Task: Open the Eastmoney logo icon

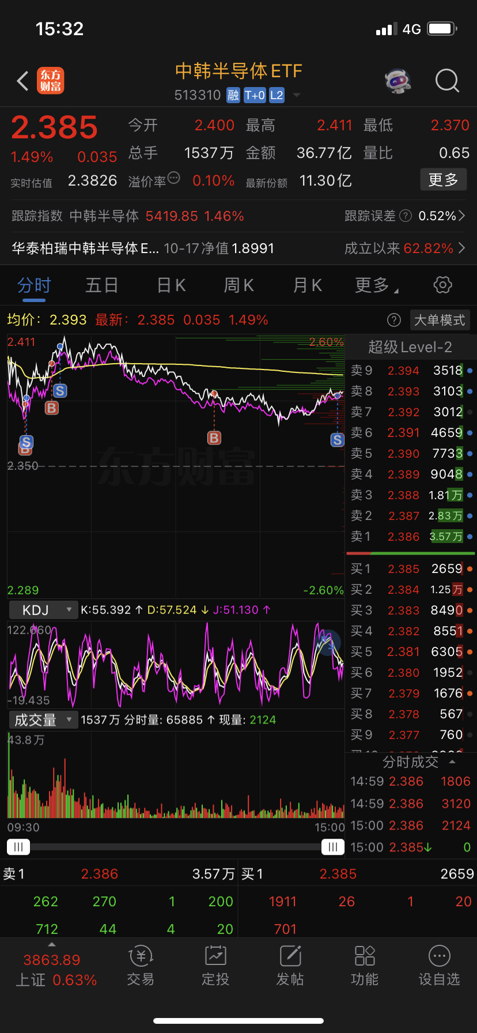Action: point(51,81)
